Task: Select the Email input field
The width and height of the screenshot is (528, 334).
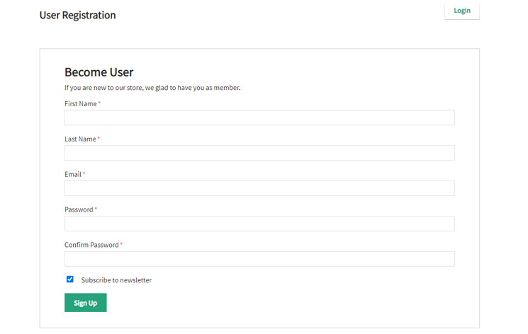Action: click(x=259, y=188)
